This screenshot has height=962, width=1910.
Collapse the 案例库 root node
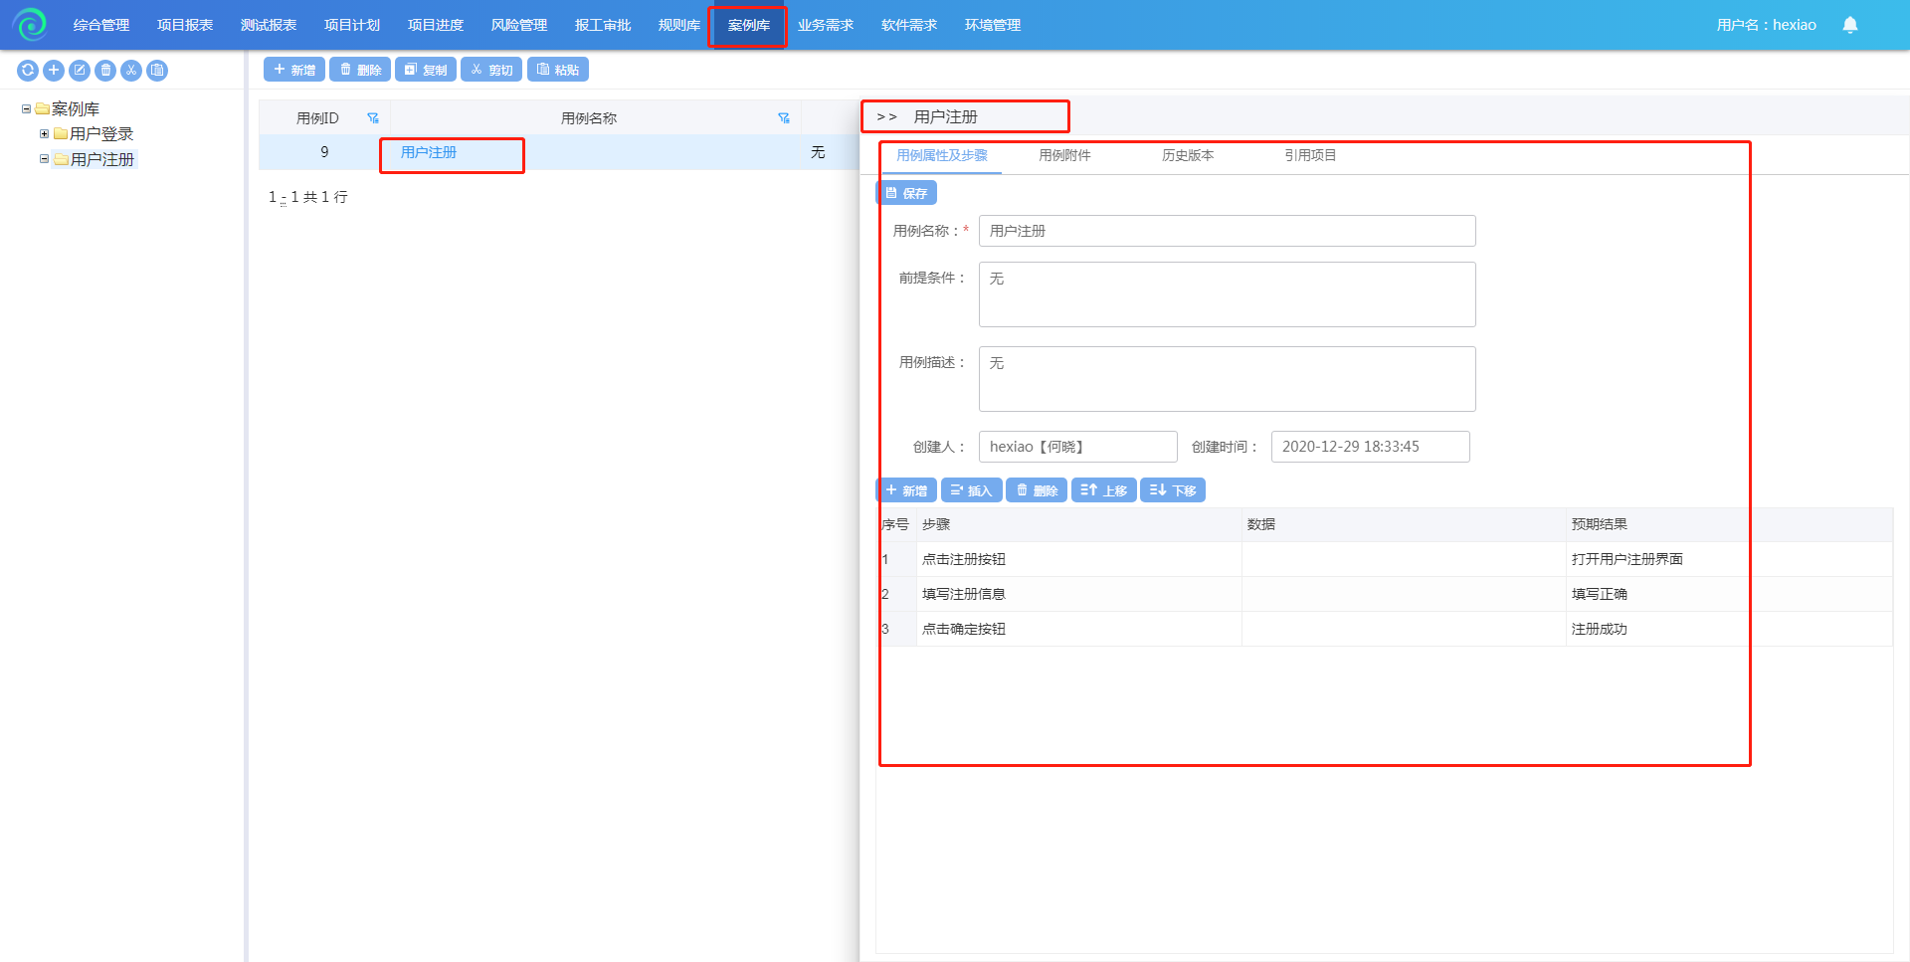[x=26, y=108]
